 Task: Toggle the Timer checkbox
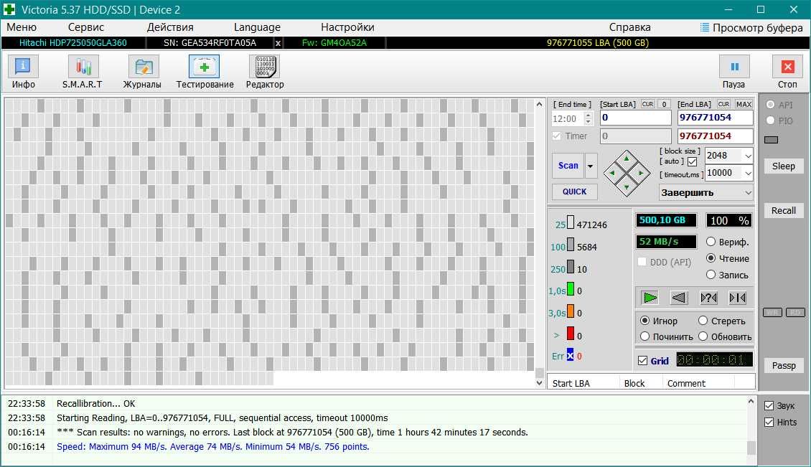(x=556, y=136)
